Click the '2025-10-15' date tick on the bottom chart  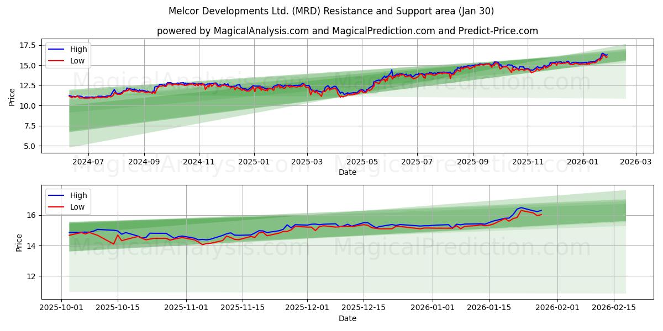(118, 309)
